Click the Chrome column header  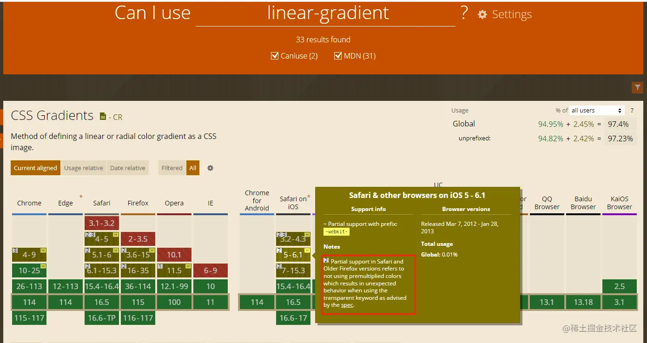tap(29, 203)
